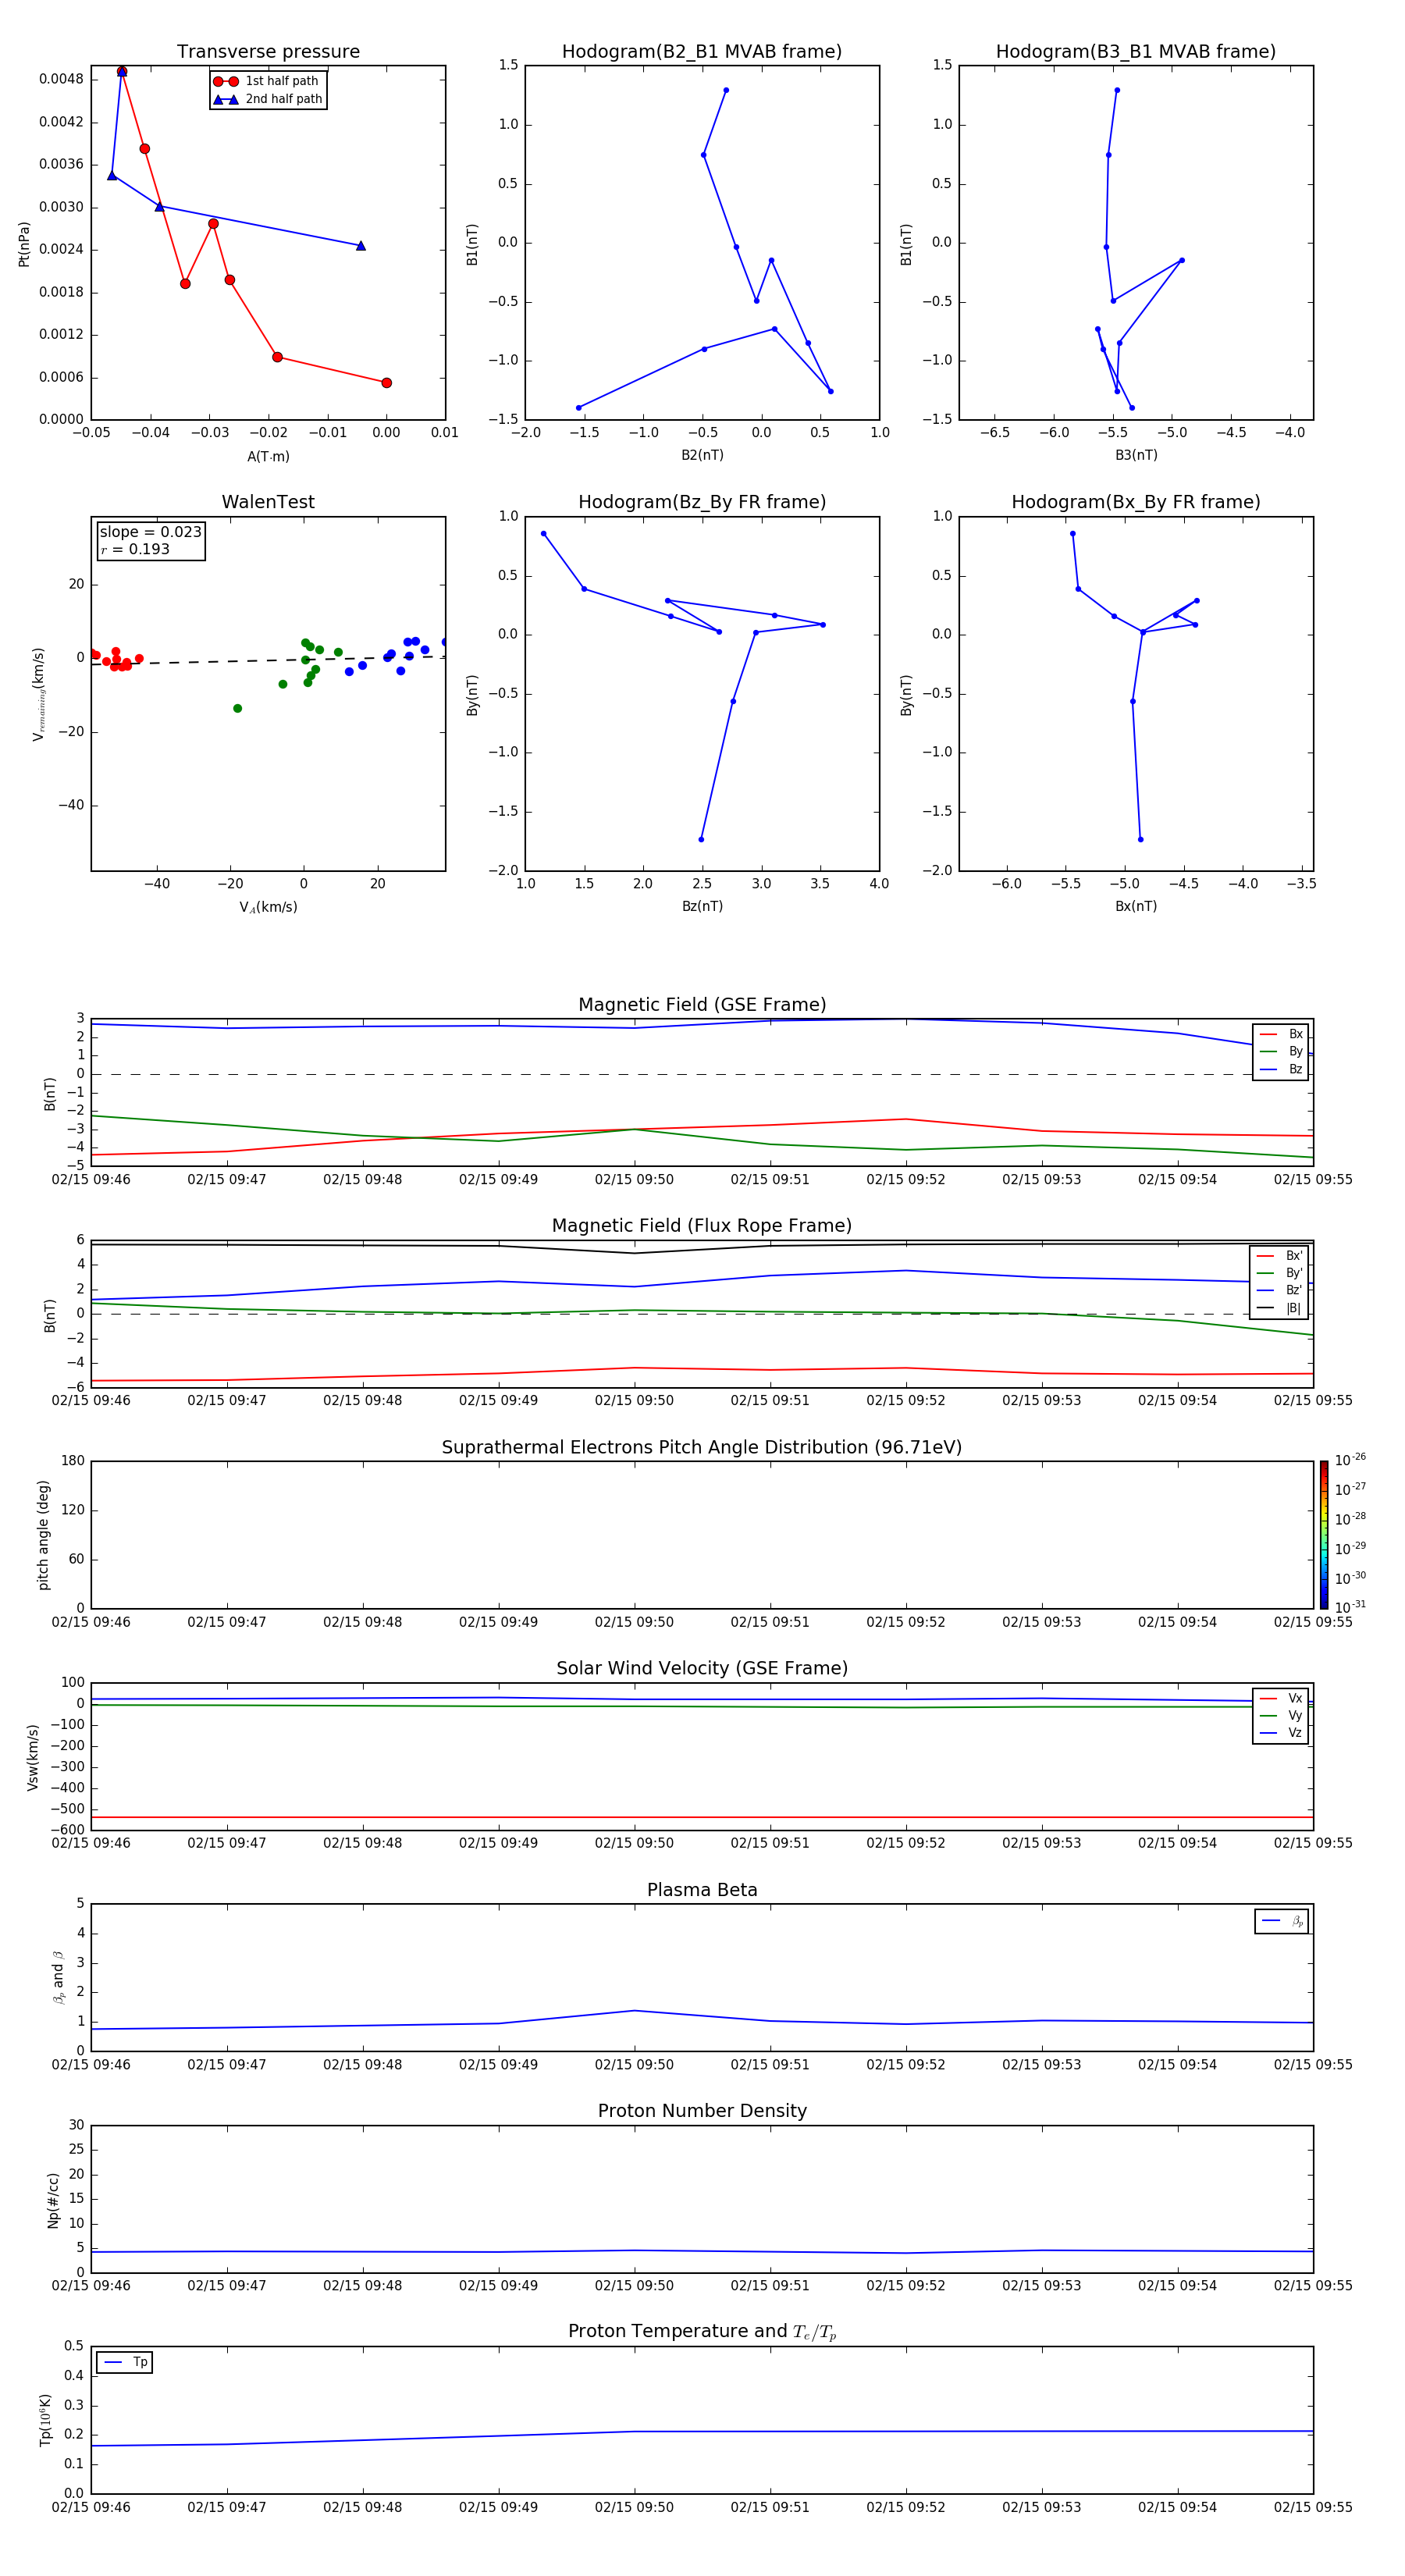
Task: Click the 'Solar Wind Velocity (GSE Frame)' title
Action: pyautogui.click(x=702, y=1669)
